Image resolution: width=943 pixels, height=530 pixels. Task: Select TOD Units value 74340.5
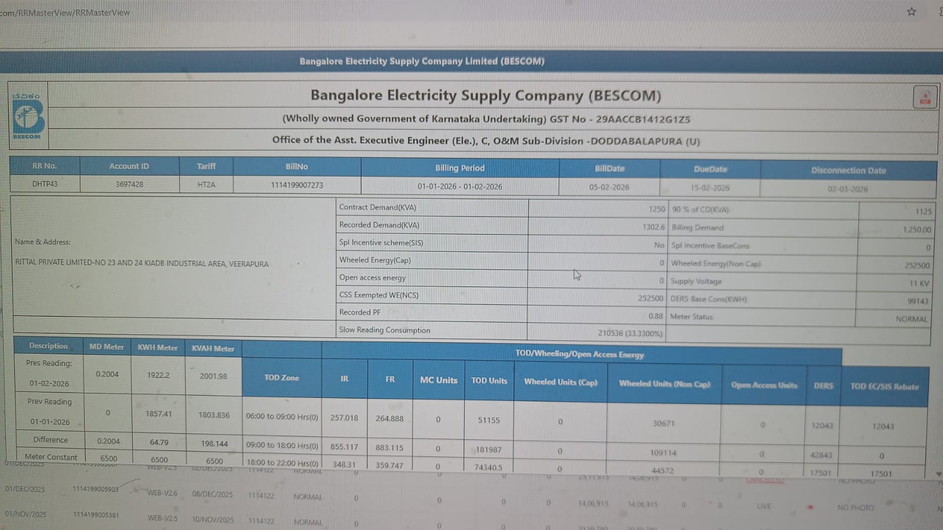coord(488,467)
